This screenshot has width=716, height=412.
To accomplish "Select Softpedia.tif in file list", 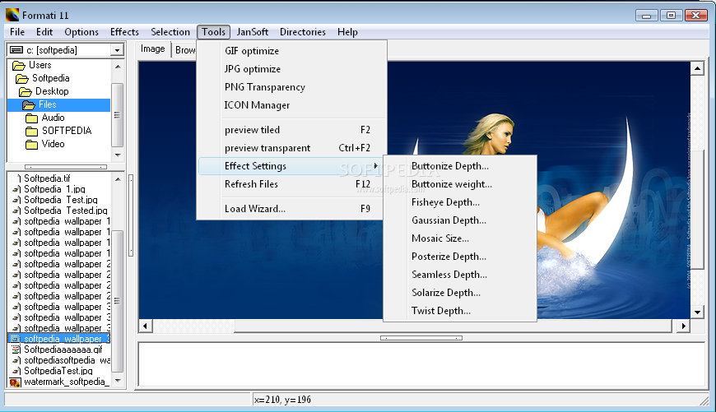I will pos(47,178).
